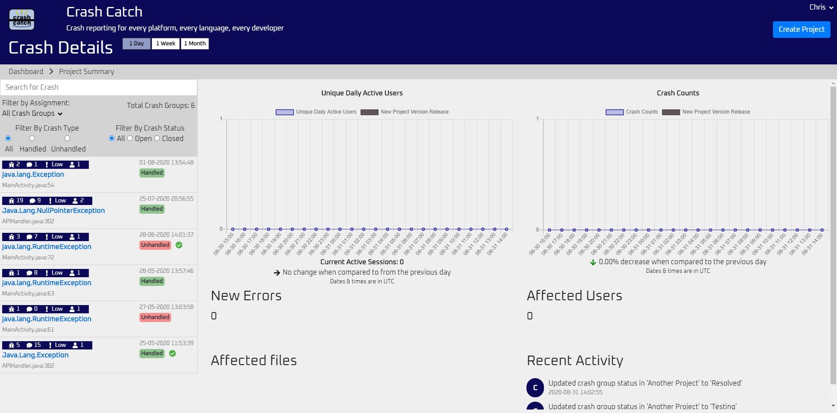837x413 pixels.
Task: Click the Search for Crash field
Action: [98, 87]
